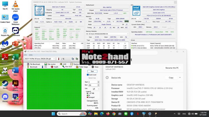Open the Discord desktop shortcut
Image resolution: width=209 pixels, height=117 pixels.
click(x=5, y=98)
